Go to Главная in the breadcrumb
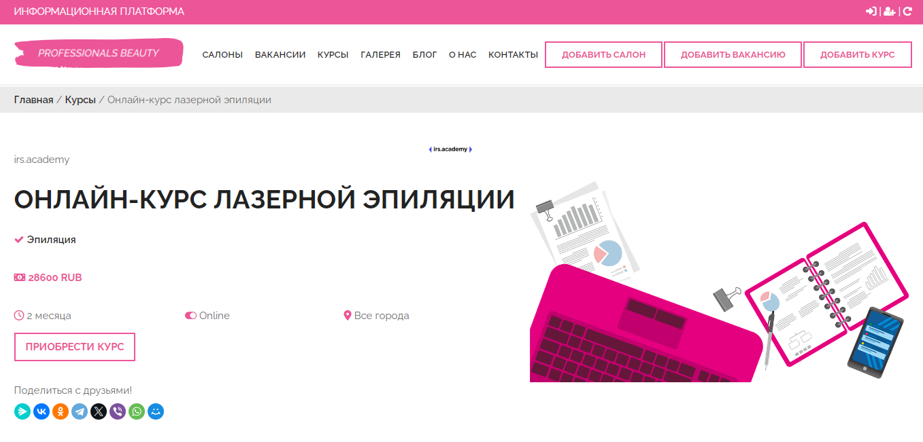 pyautogui.click(x=33, y=100)
